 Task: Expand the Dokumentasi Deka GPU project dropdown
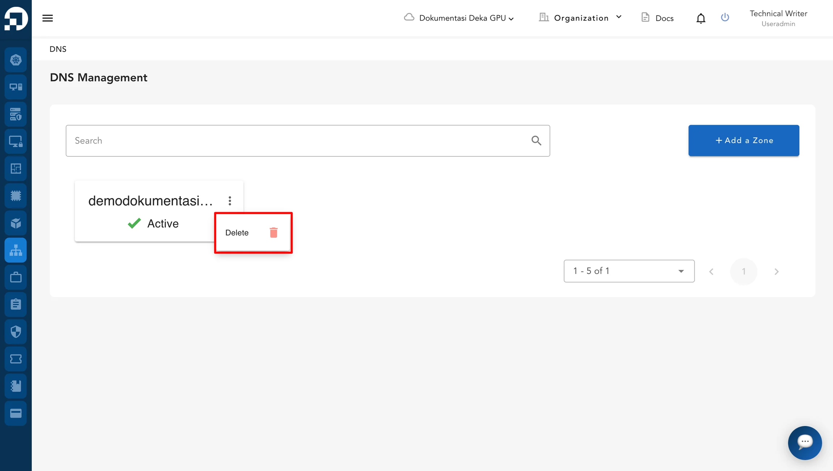(x=459, y=18)
